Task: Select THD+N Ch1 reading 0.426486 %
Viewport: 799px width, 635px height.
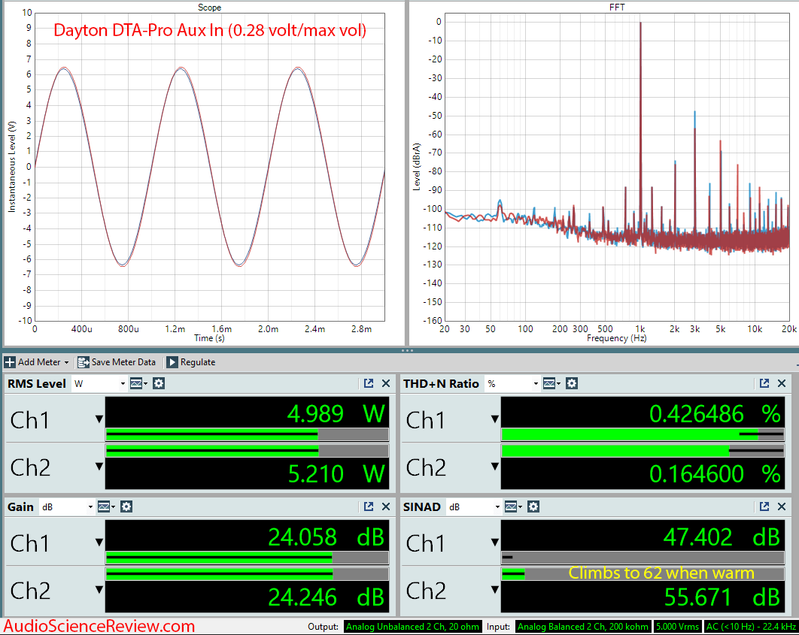Action: point(715,413)
